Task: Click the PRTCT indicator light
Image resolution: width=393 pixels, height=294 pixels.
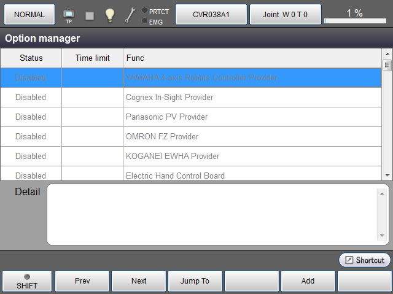Action: pyautogui.click(x=144, y=11)
